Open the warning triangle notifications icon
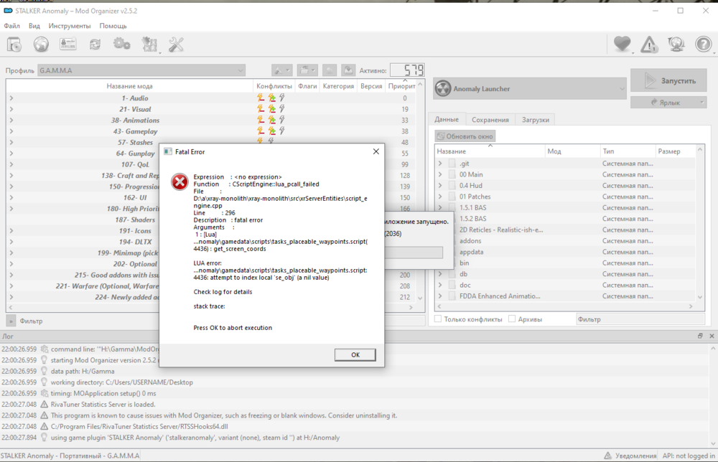Image resolution: width=718 pixels, height=462 pixels. pos(649,44)
